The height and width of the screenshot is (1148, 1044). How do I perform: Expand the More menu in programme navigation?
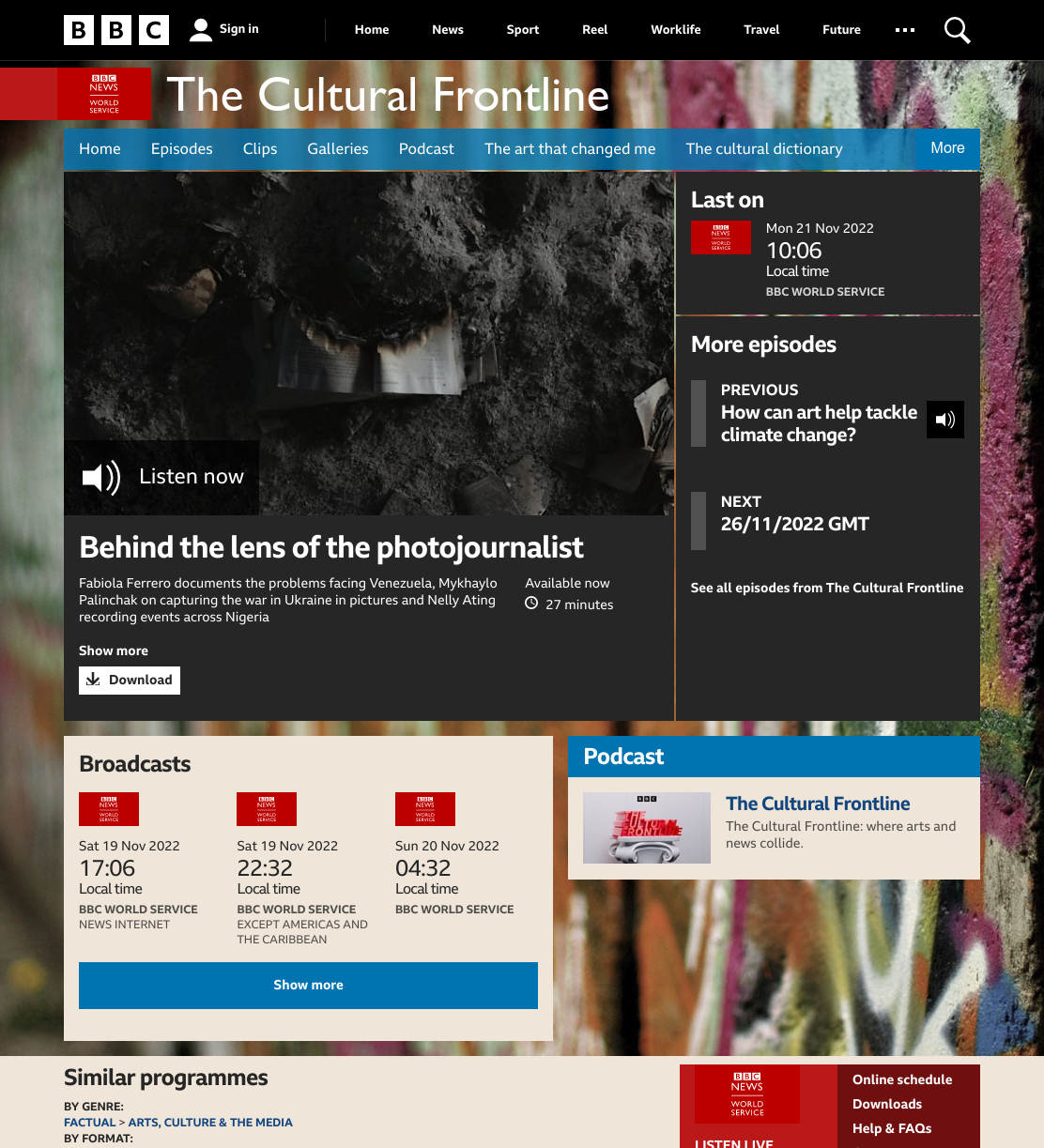(x=947, y=148)
